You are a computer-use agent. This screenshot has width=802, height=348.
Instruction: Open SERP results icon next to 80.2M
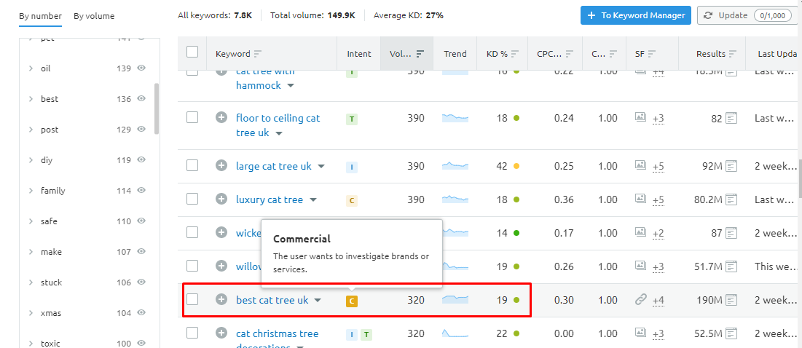coord(731,199)
